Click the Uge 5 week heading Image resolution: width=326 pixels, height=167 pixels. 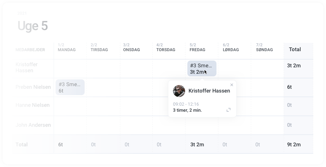click(32, 26)
